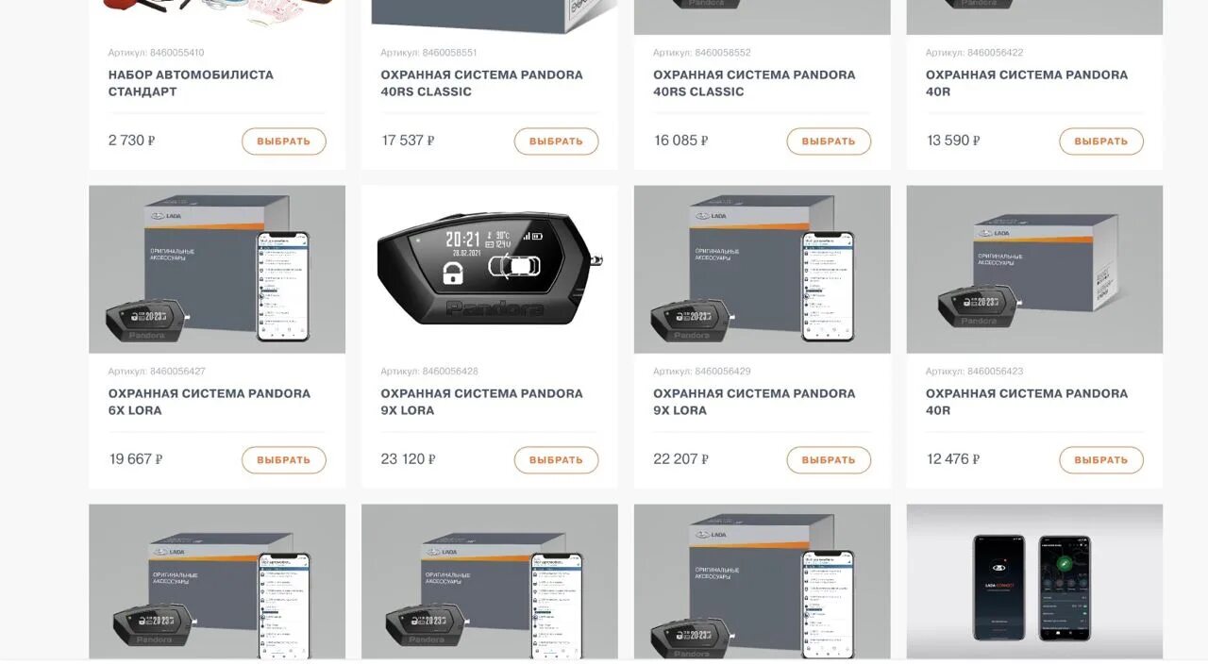Screen dimensions: 1208x664
Task: Open Pandora 40R title, article 8460056423
Action: [1027, 402]
